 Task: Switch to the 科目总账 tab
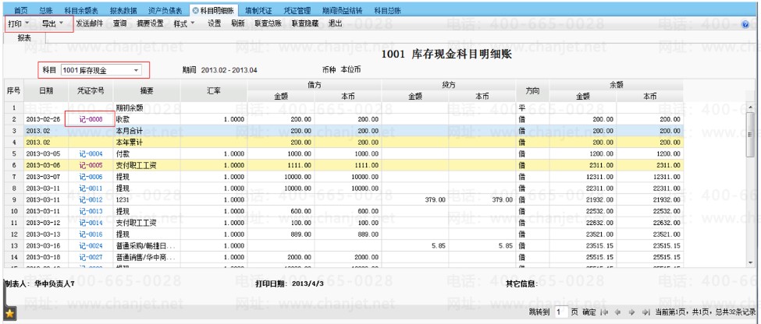[387, 10]
